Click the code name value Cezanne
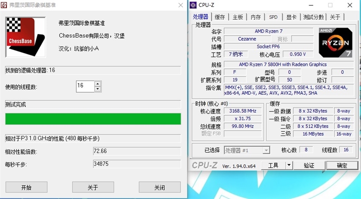The height and width of the screenshot is (199, 361). tap(247, 39)
